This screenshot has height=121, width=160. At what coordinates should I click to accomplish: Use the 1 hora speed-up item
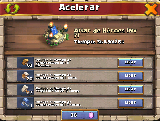coord(131,76)
